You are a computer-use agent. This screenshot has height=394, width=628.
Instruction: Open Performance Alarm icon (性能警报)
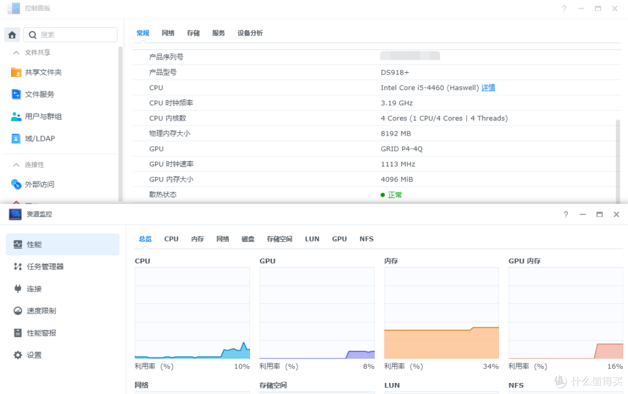pyautogui.click(x=17, y=333)
